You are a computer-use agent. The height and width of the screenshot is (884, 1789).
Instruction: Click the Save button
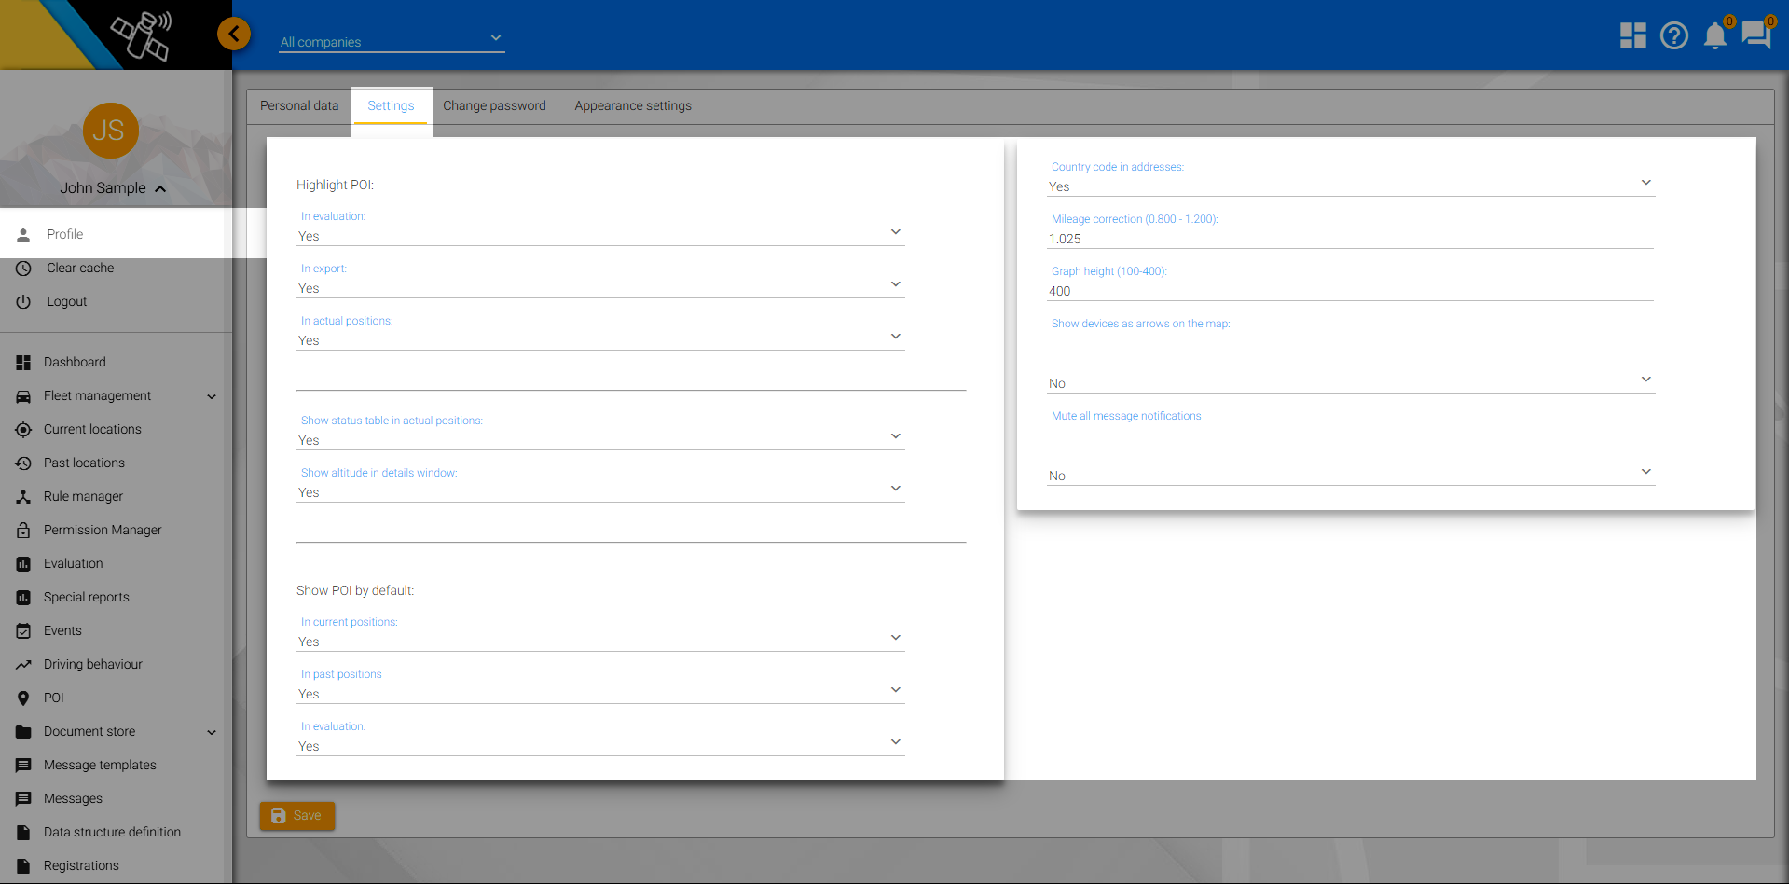click(x=297, y=816)
